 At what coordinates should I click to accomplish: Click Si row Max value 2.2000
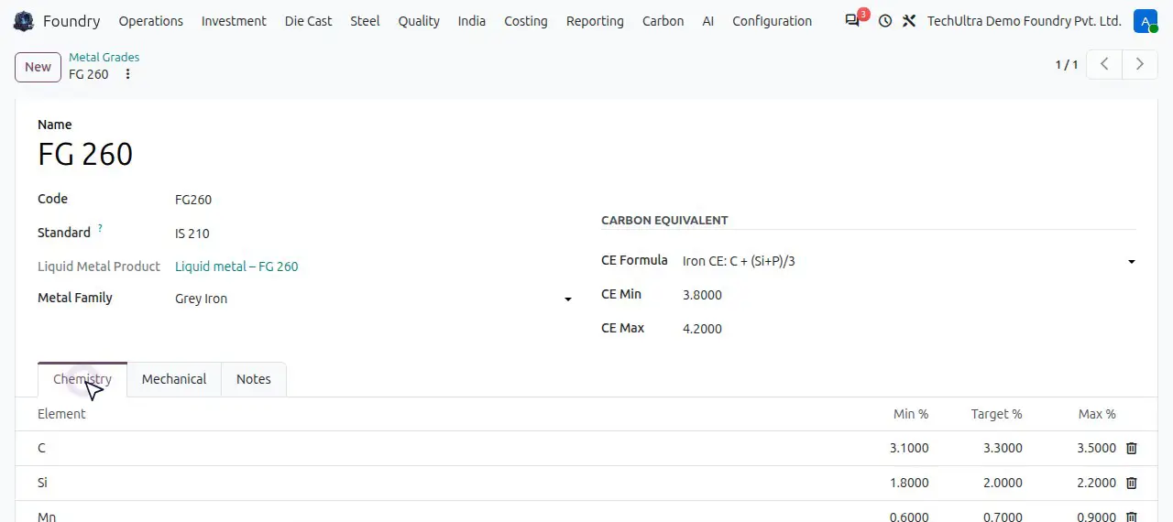click(x=1096, y=483)
